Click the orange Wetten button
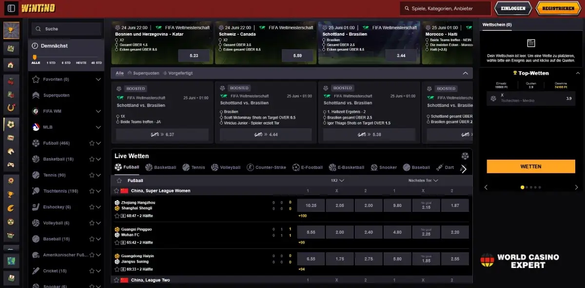This screenshot has width=585, height=288. 531,166
